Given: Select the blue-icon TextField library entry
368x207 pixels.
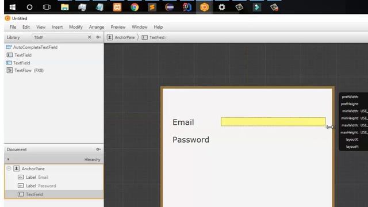Looking at the screenshot, I should point(22,63).
